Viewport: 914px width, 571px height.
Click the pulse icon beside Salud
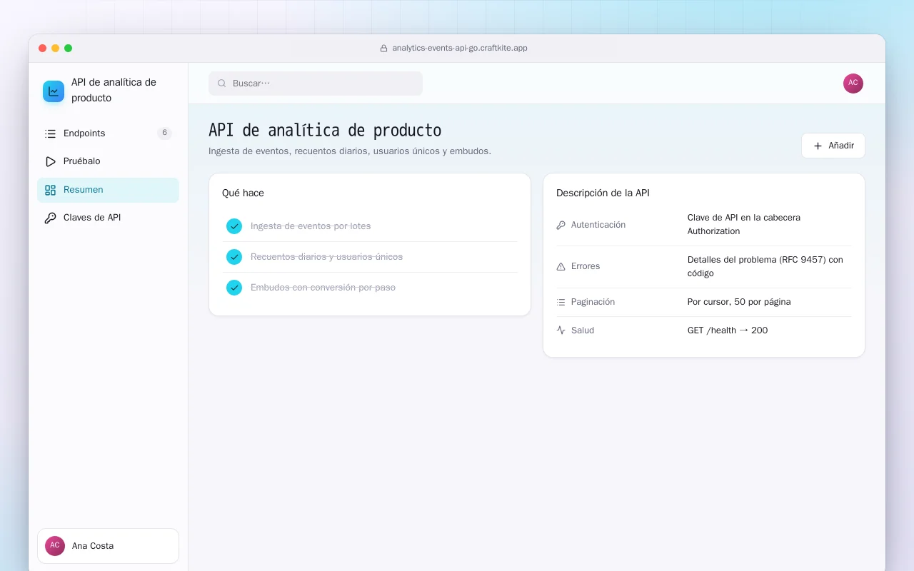(x=561, y=330)
